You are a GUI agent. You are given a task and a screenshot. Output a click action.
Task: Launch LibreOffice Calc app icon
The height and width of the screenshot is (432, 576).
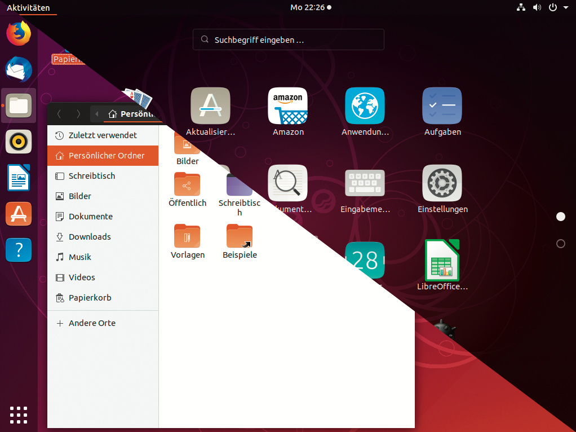[442, 260]
